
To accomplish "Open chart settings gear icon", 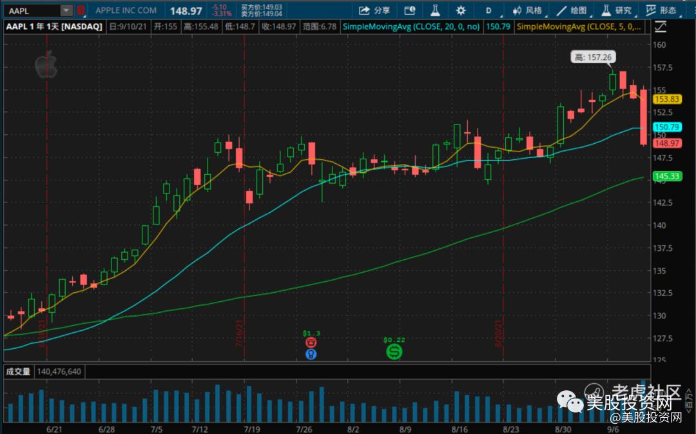I will click(461, 10).
